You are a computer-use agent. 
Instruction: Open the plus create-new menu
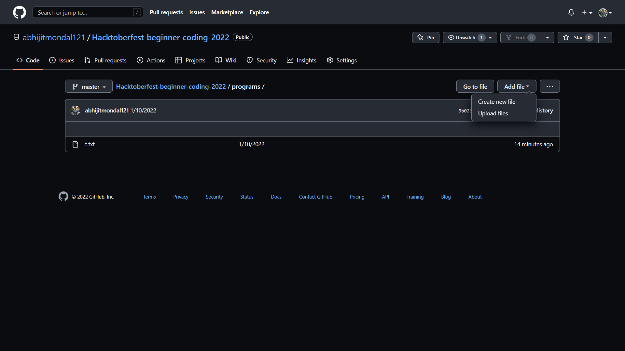pyautogui.click(x=587, y=12)
